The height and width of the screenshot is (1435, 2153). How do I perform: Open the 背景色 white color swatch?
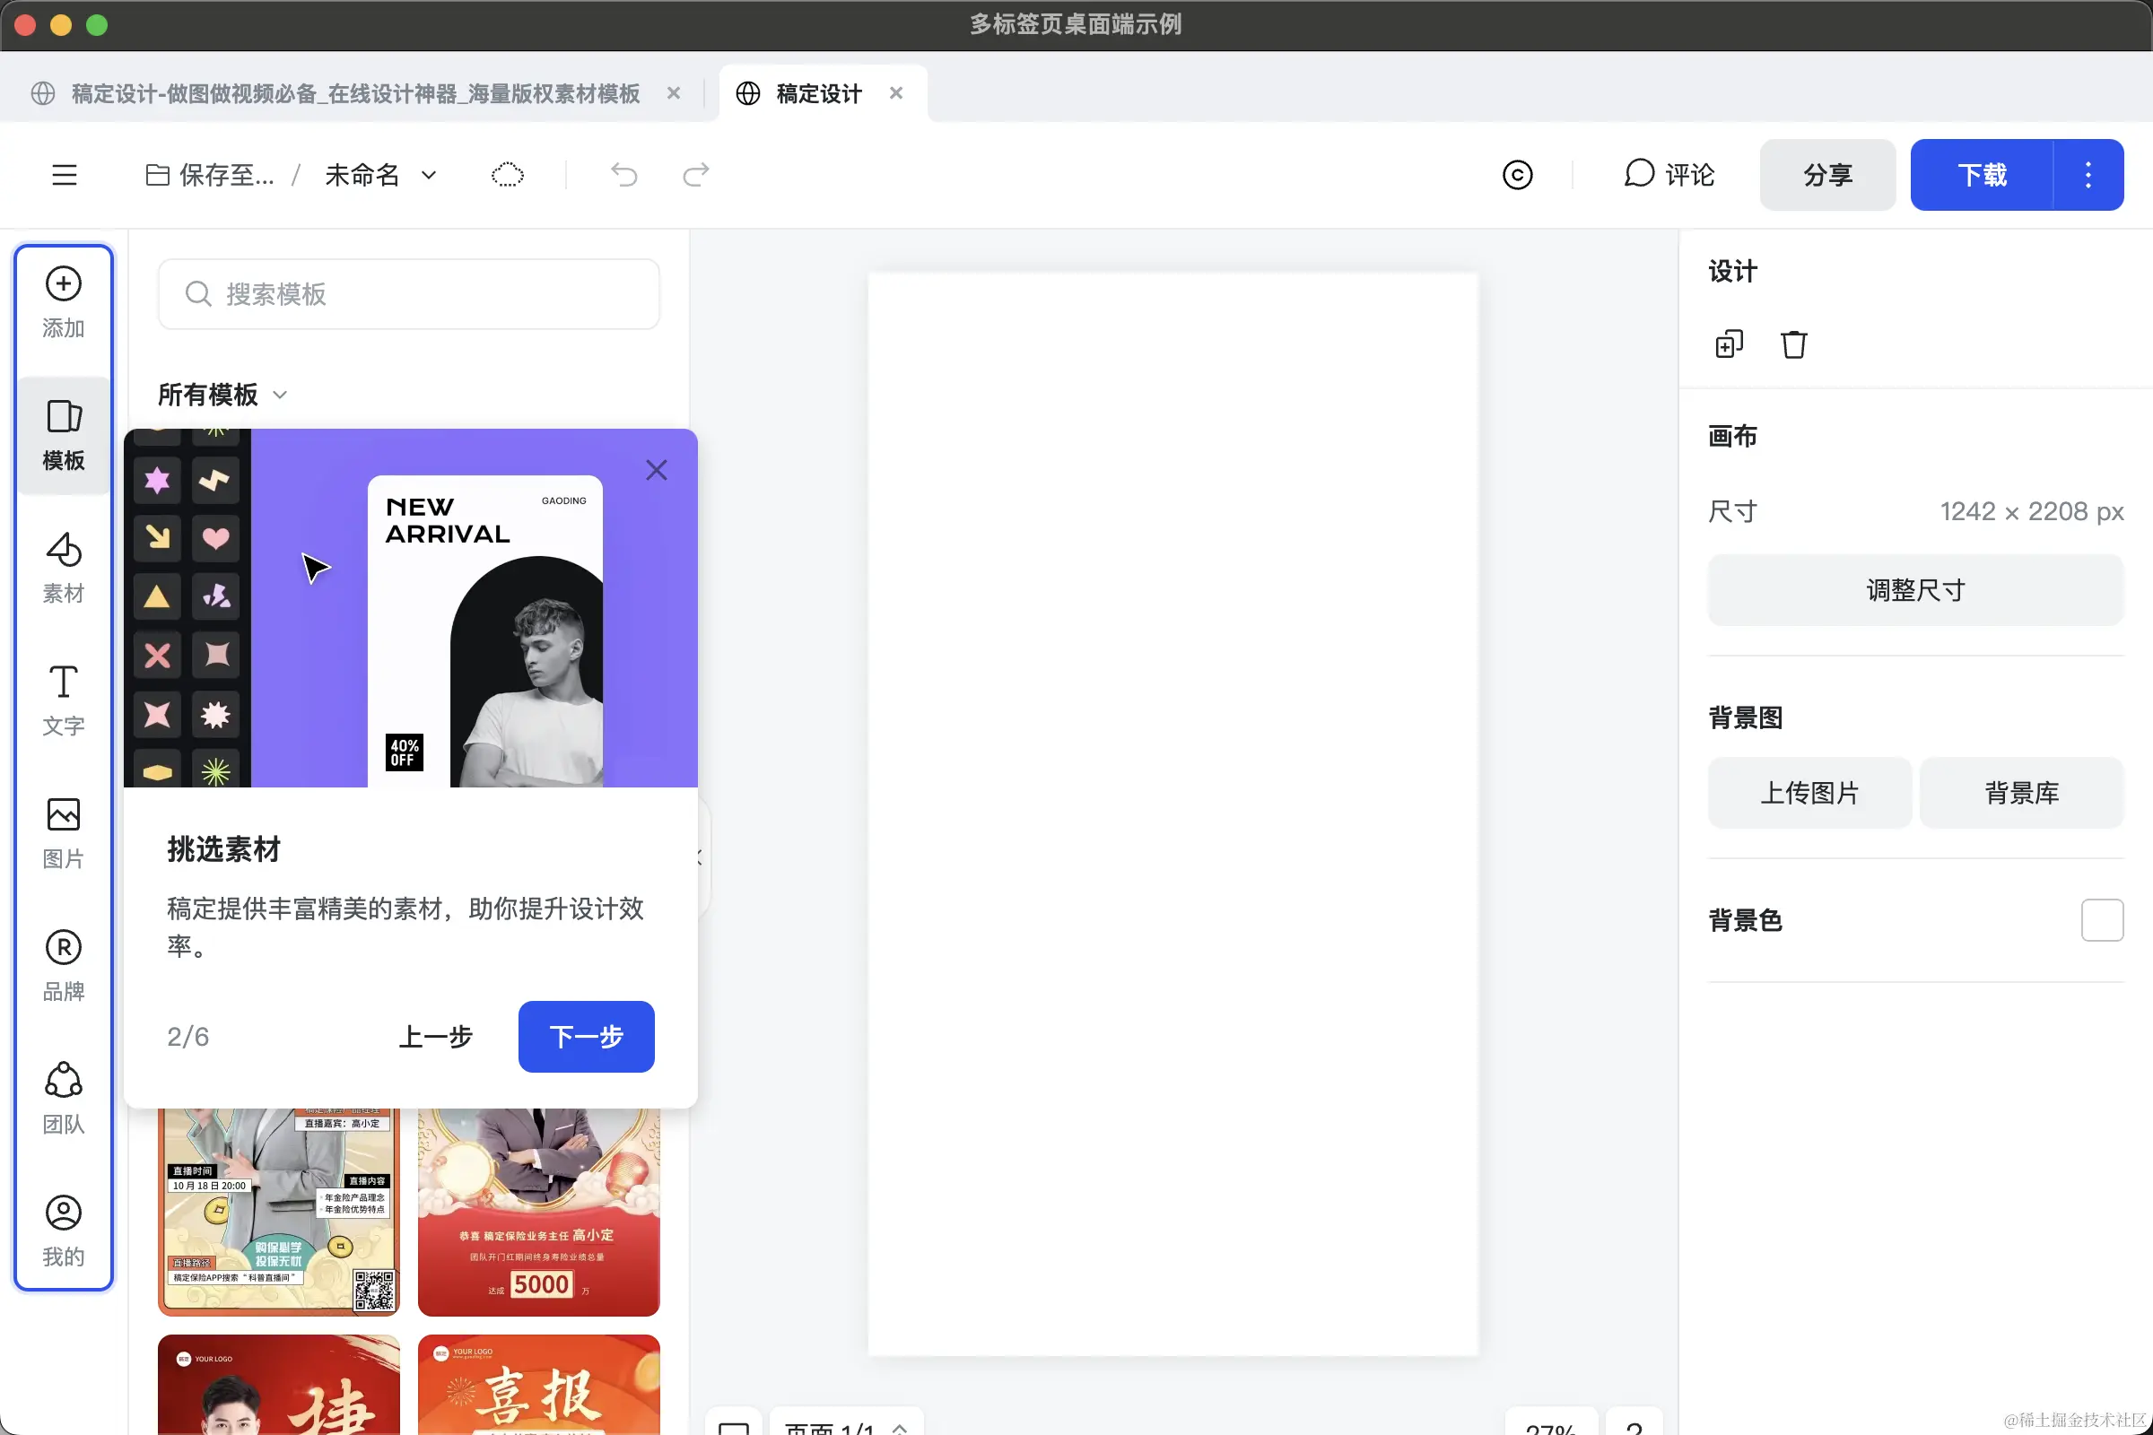pyautogui.click(x=2101, y=920)
